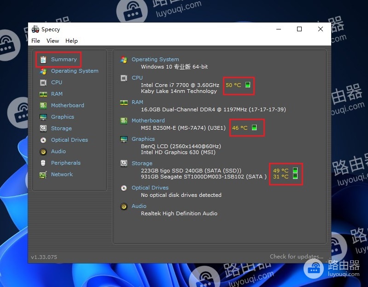Click the Operating System heading link in summary
Image resolution: width=368 pixels, height=287 pixels.
tap(155, 59)
